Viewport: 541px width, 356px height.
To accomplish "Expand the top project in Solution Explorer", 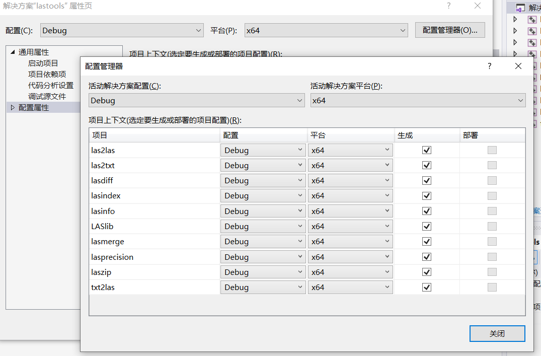I will pyautogui.click(x=515, y=19).
